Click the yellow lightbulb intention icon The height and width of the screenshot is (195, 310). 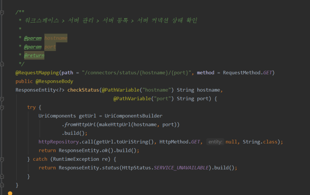(10, 193)
